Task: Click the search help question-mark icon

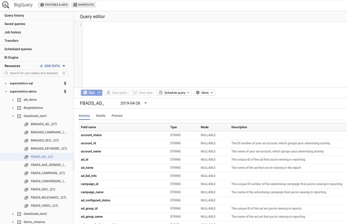Action: click(64, 73)
